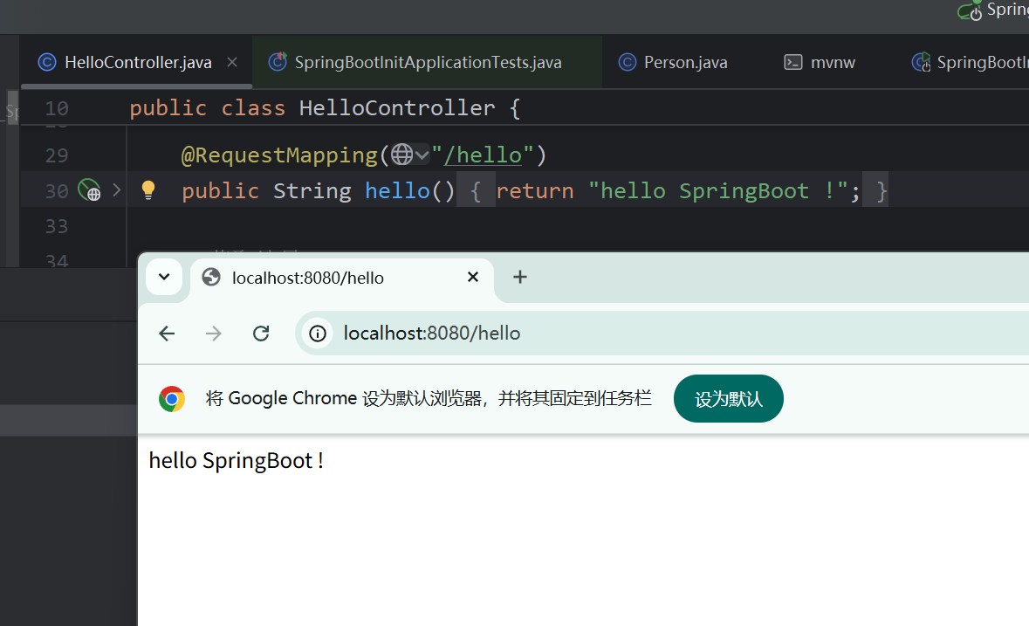Screen dimensions: 1029x626
Task: Click the Google Chrome logo in infobar
Action: click(x=172, y=399)
